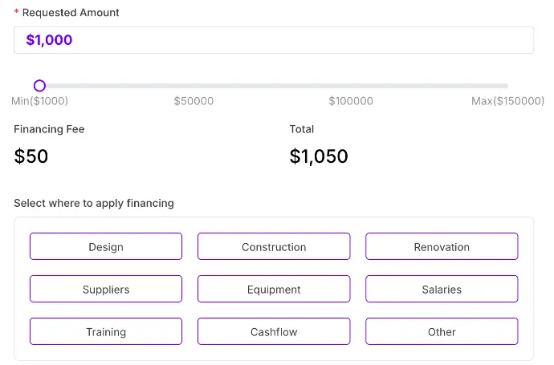The width and height of the screenshot is (554, 365).
Task: Click the $1,050 total value
Action: [x=319, y=156]
